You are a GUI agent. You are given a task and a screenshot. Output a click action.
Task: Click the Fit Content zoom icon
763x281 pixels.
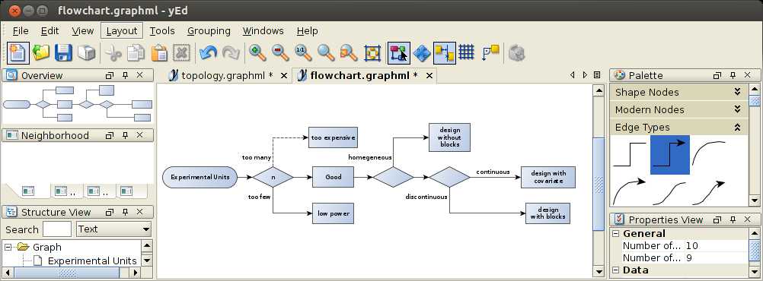coord(372,52)
